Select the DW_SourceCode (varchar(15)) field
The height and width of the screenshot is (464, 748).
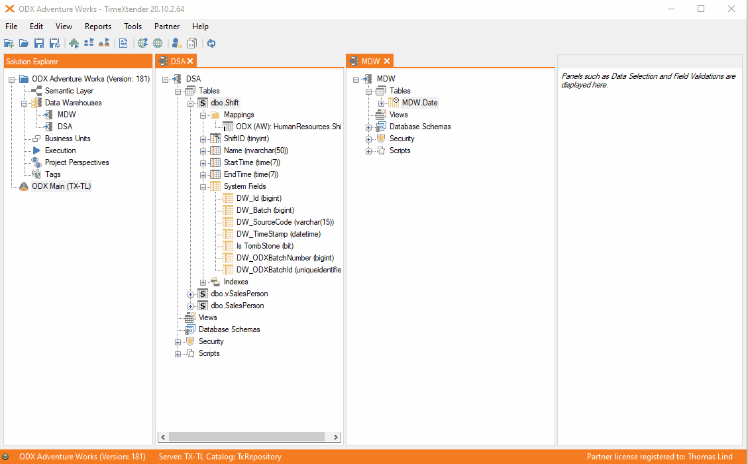tap(286, 222)
